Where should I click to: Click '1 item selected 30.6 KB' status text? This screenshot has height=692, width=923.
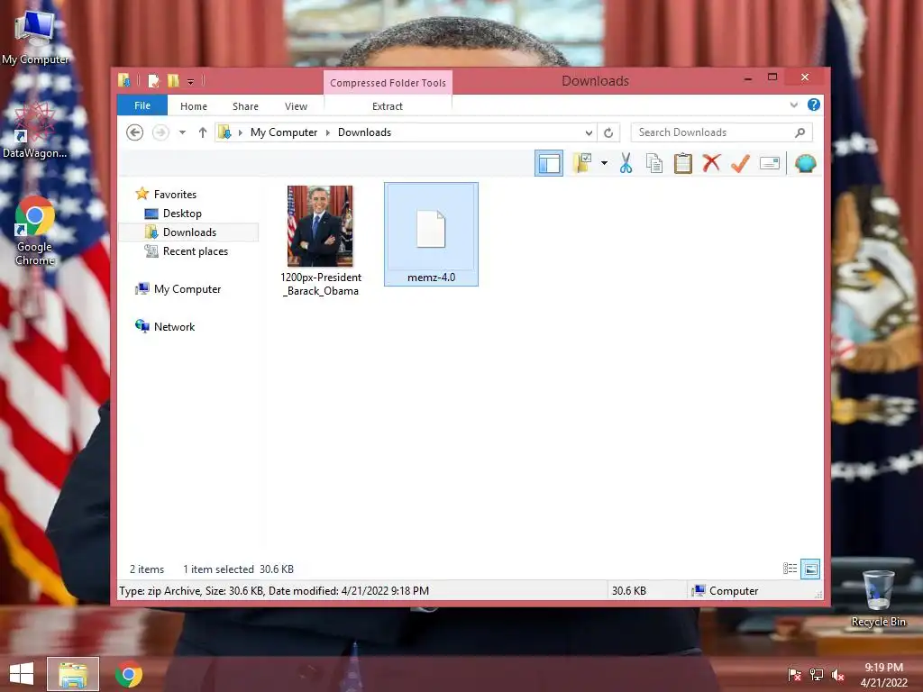coord(238,569)
